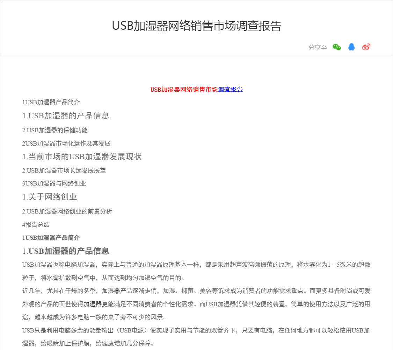The width and height of the screenshot is (393, 350).
Task: Open the blue 调查报告 hyperlink
Action: pos(230,90)
